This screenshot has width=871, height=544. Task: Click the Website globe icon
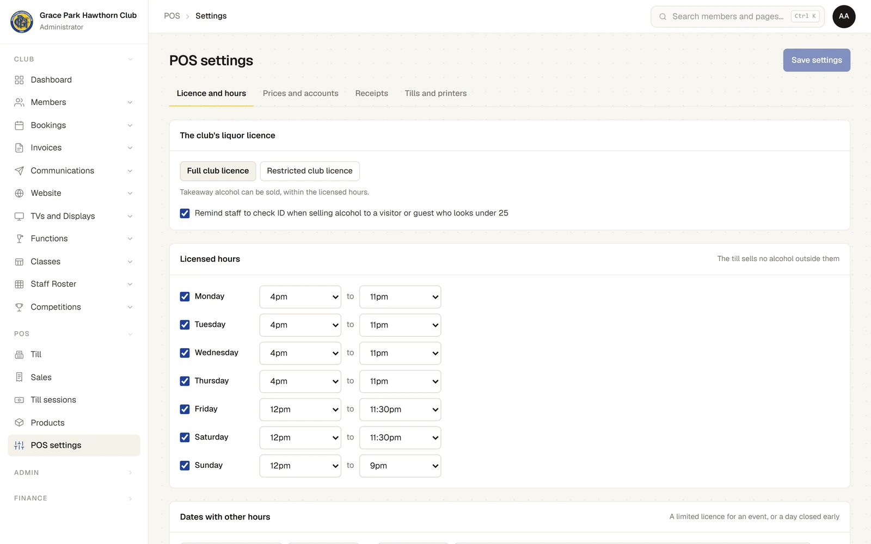coord(19,193)
